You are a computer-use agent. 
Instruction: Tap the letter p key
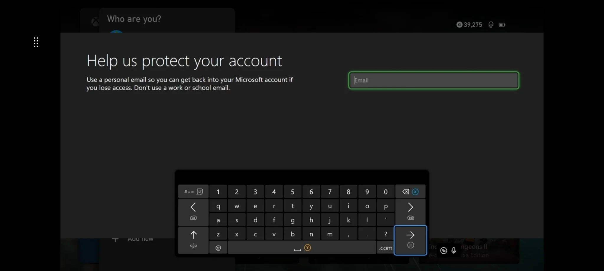(385, 206)
